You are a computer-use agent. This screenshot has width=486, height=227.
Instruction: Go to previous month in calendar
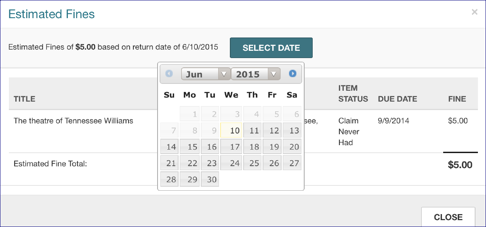point(169,74)
